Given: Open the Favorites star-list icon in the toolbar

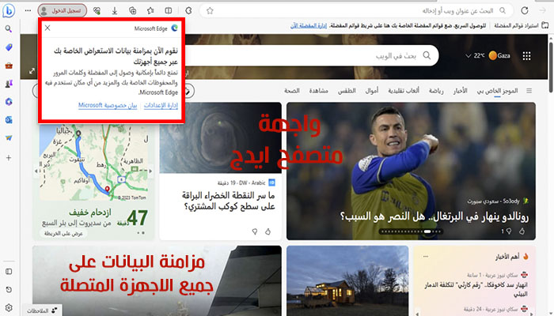Looking at the screenshot, I should (150, 11).
